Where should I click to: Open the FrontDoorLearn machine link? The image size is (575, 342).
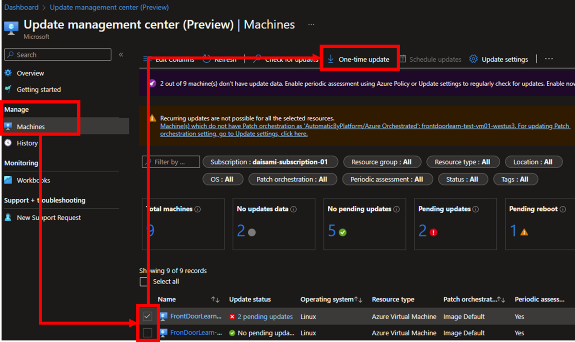(196, 317)
